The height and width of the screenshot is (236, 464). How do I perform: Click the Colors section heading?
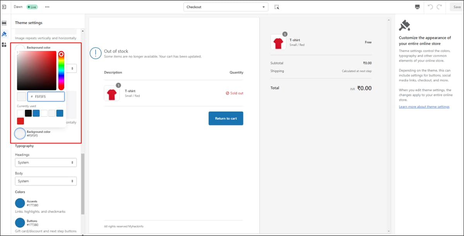[20, 192]
